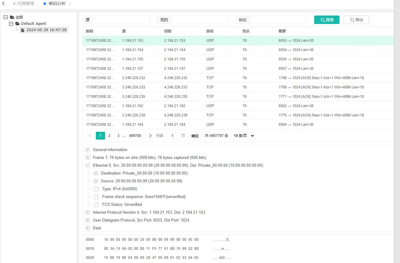This screenshot has height=263, width=400.
Task: Focus the 协议 protocol filter field
Action: pos(278,20)
